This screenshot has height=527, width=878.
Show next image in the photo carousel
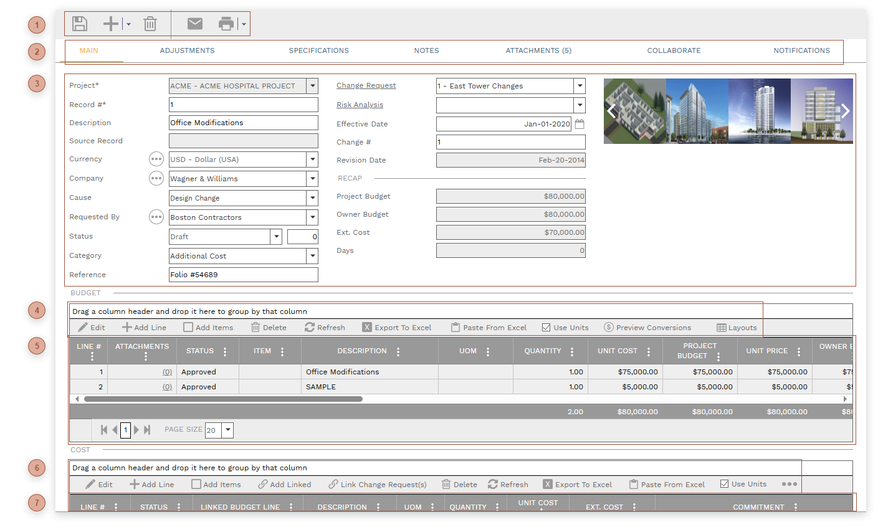(845, 112)
